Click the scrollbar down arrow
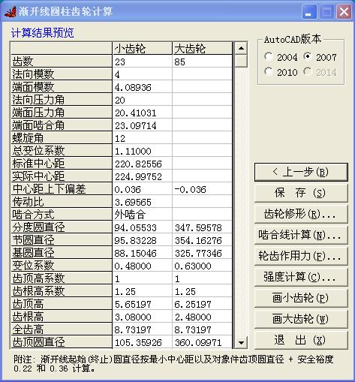 coord(241,342)
